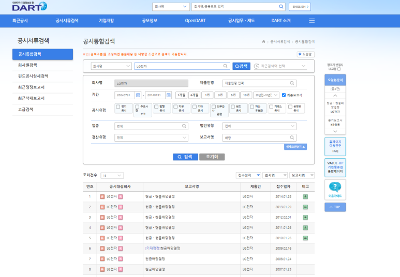
Task: Click the magnifier icon in the 업종 field
Action: click(x=184, y=126)
